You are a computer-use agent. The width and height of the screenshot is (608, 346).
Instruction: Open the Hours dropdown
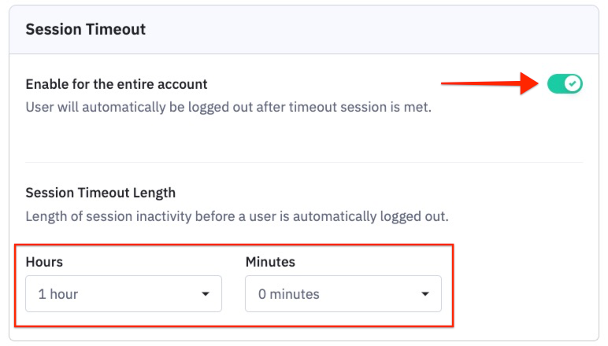tap(124, 294)
